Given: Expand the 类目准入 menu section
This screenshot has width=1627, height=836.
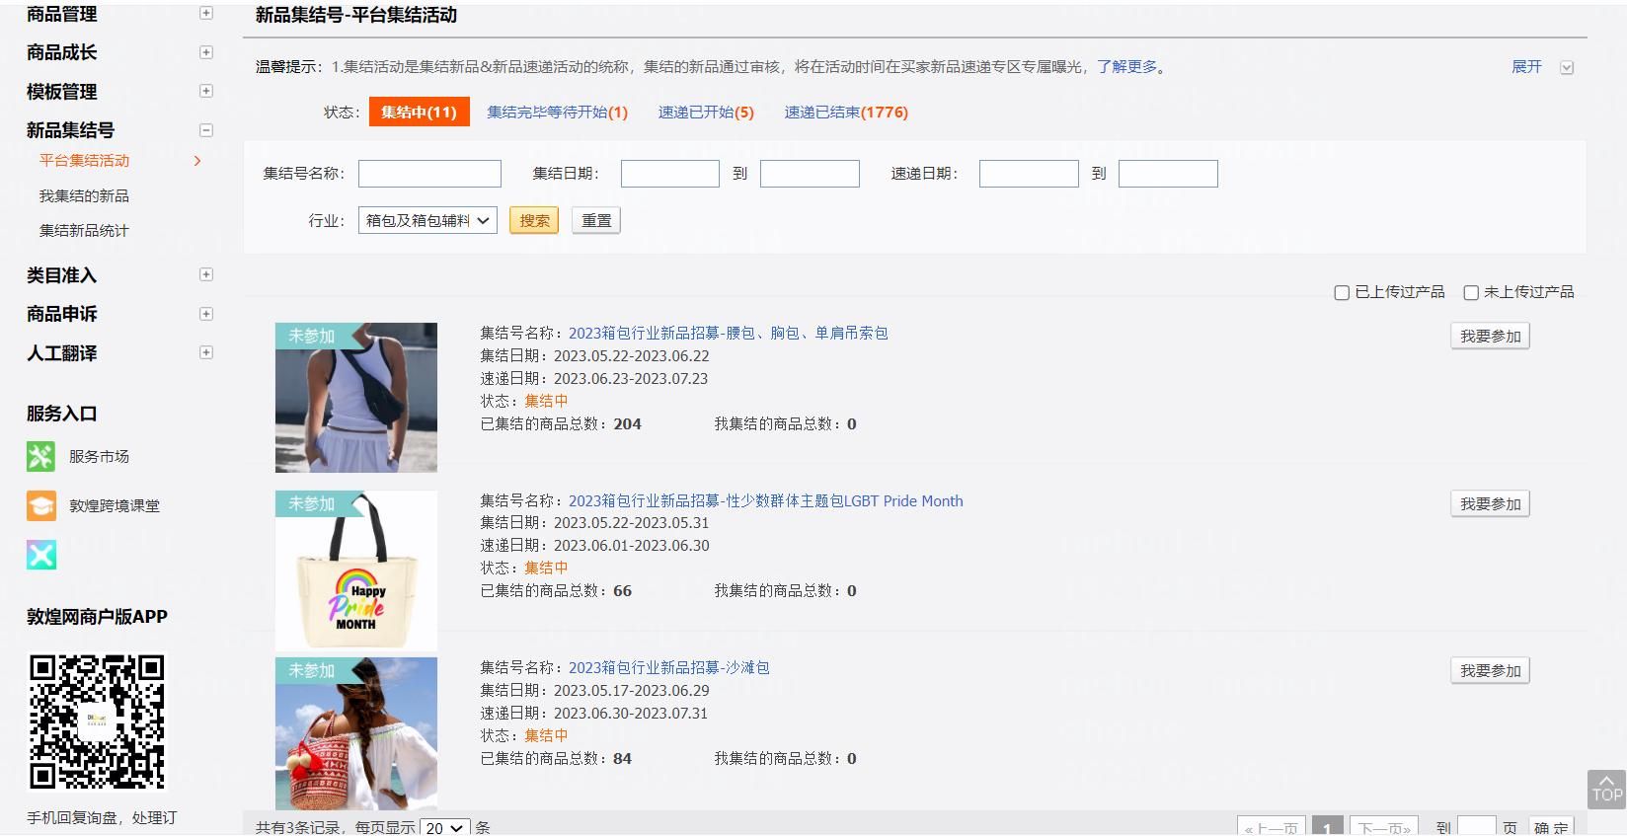Looking at the screenshot, I should tap(206, 274).
